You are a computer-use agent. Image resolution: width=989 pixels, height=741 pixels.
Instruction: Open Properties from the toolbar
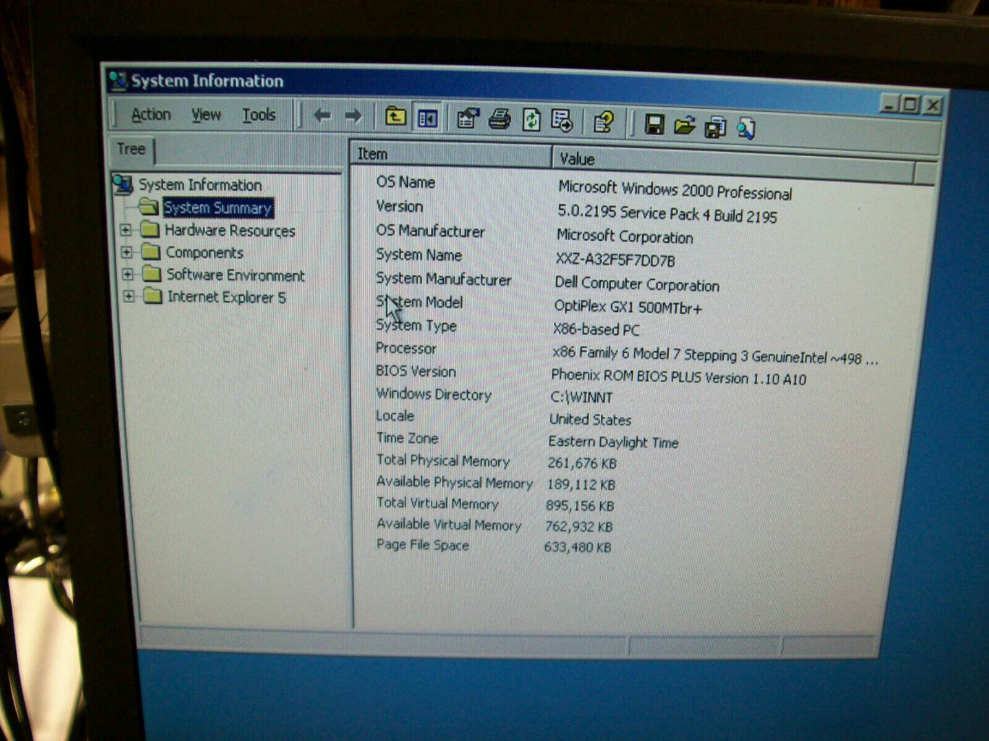pyautogui.click(x=468, y=118)
